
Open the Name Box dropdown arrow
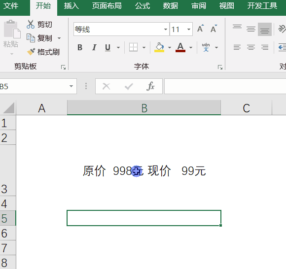coord(71,86)
